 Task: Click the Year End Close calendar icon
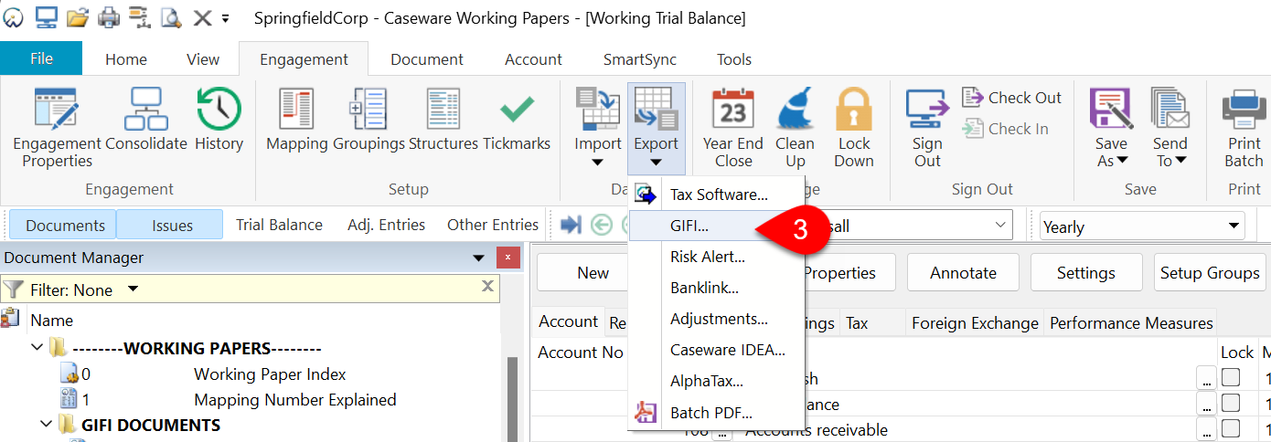point(733,110)
